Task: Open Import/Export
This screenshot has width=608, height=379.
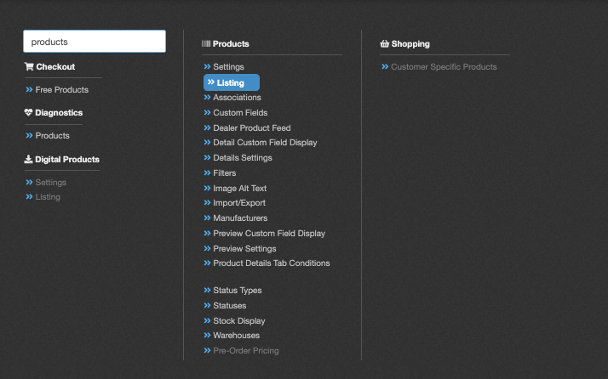Action: click(x=239, y=203)
